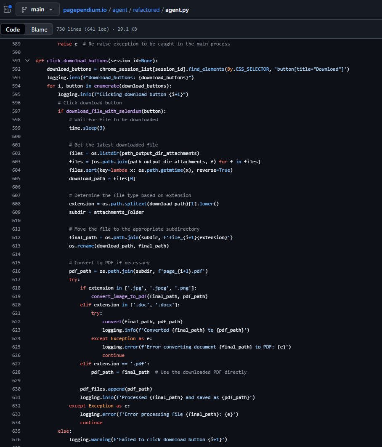The height and width of the screenshot is (447, 382).
Task: Select line number 635
Action: coord(16,431)
